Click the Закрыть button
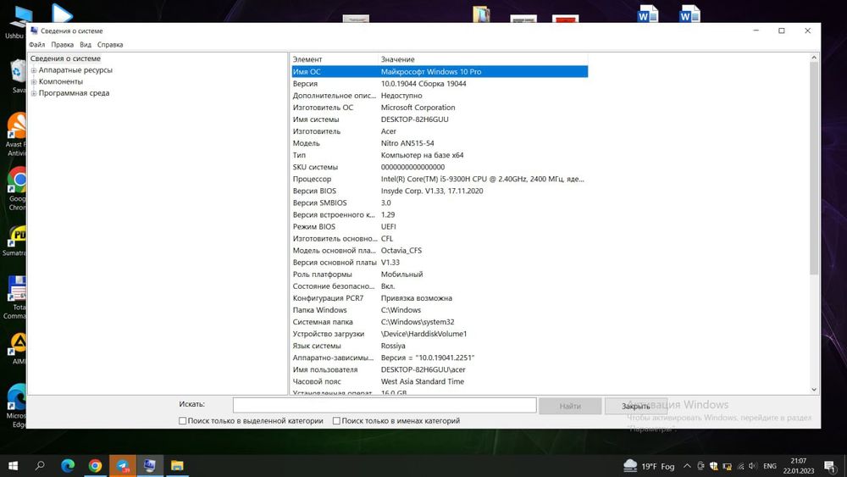847x477 pixels. 636,406
